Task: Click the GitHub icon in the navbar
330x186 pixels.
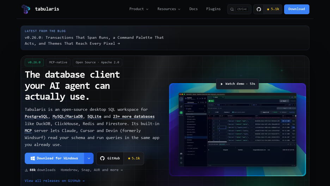Action: click(x=259, y=9)
